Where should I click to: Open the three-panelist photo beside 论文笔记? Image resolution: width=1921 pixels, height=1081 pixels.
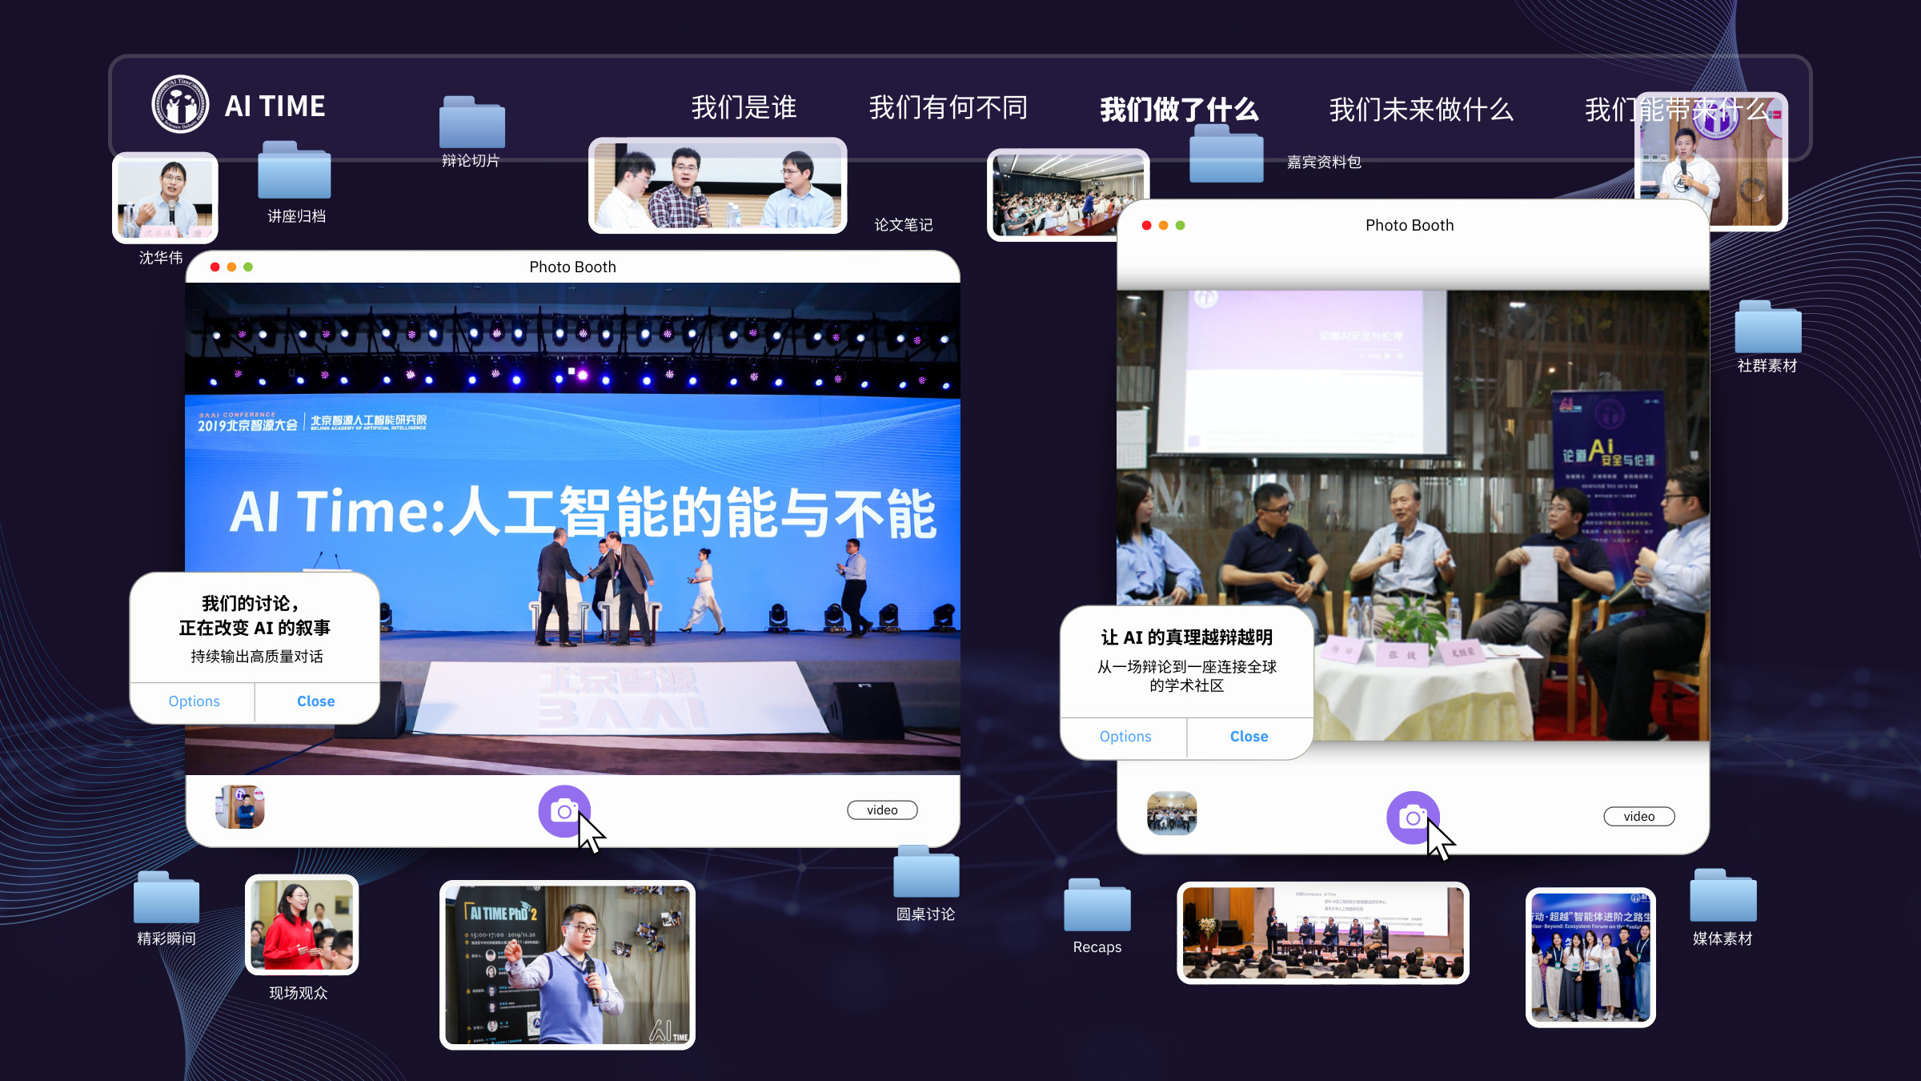(x=718, y=186)
